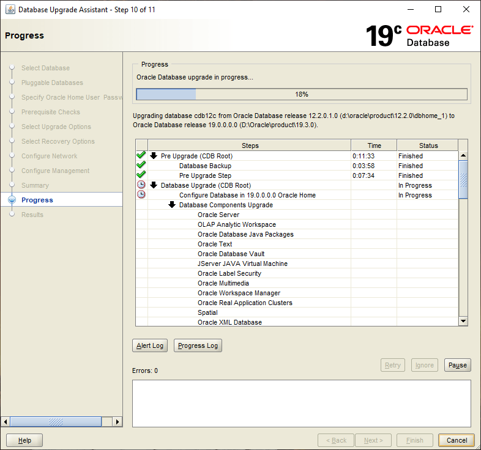Click the green checkmark beside Pre Upgrade (CDB Root)
This screenshot has height=450, width=481.
pyautogui.click(x=141, y=155)
